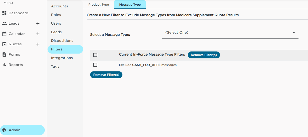Viewport: 308px width, 137px height.
Task: Open Dispositions admin section
Action: tap(62, 41)
